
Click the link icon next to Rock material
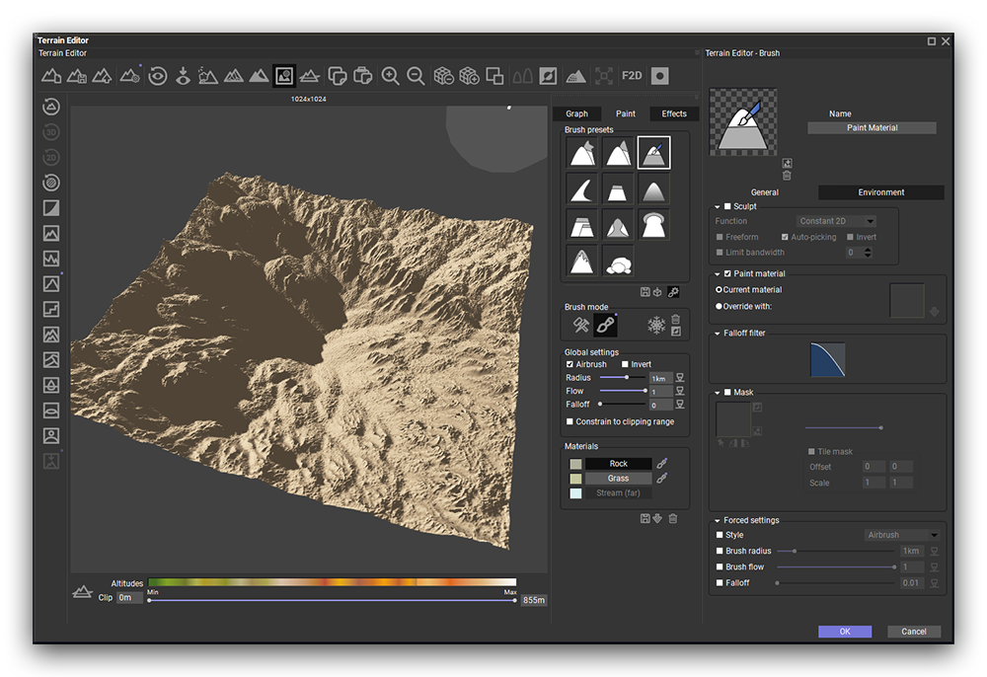(662, 464)
